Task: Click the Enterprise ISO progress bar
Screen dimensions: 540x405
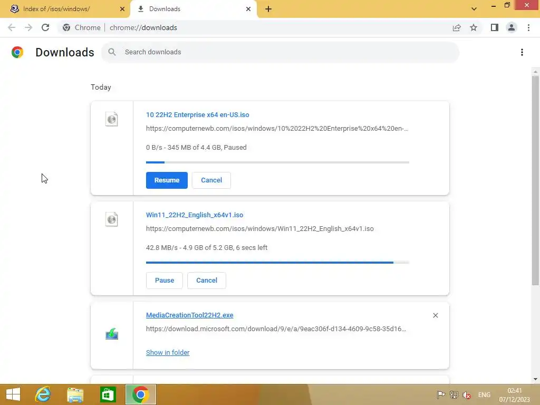Action: click(277, 162)
